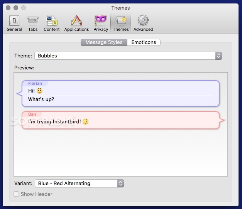Switch to the Emoticons tab
This screenshot has height=209, width=242.
coord(144,42)
